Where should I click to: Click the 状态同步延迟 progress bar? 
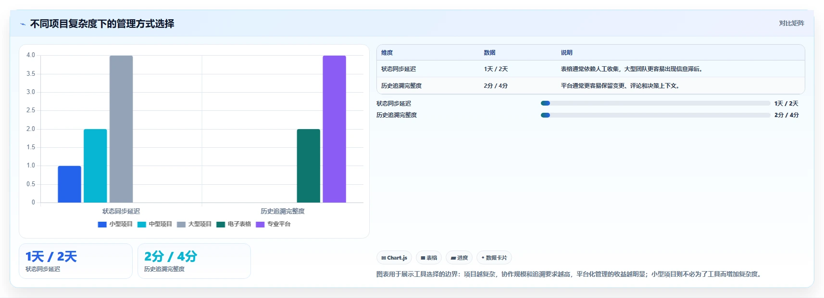click(655, 103)
